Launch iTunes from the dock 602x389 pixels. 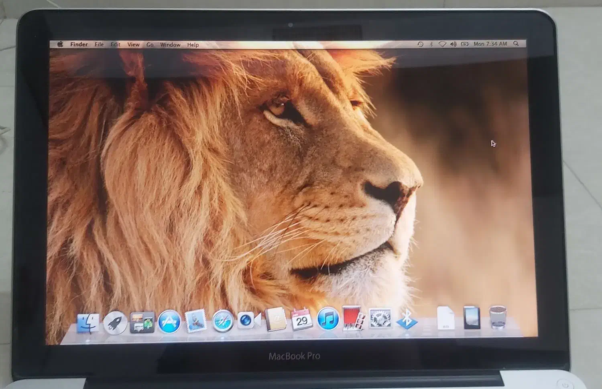pyautogui.click(x=328, y=320)
